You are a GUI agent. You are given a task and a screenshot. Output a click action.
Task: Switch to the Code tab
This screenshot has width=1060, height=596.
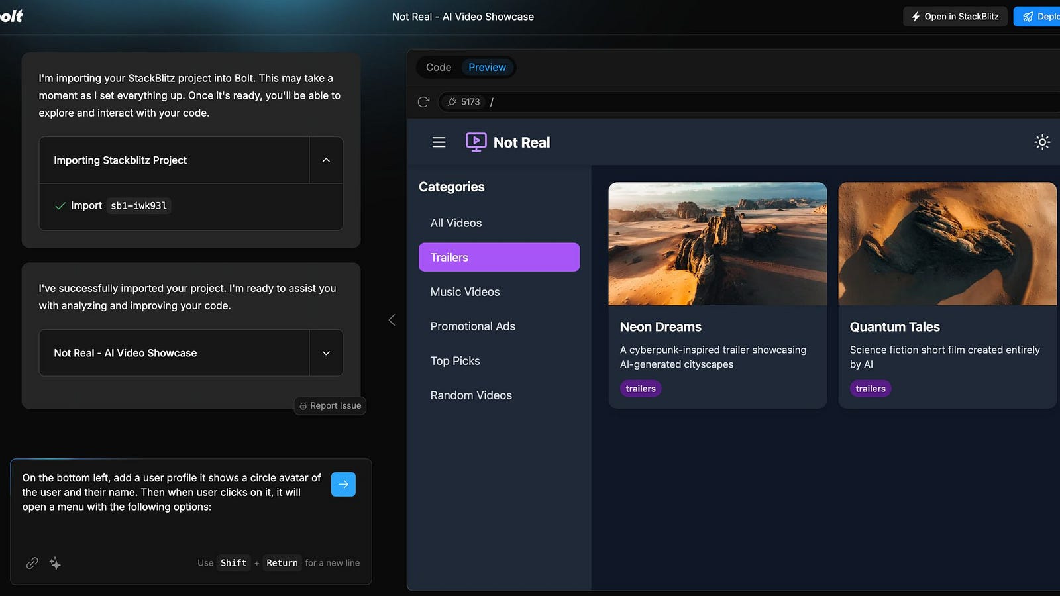(439, 67)
